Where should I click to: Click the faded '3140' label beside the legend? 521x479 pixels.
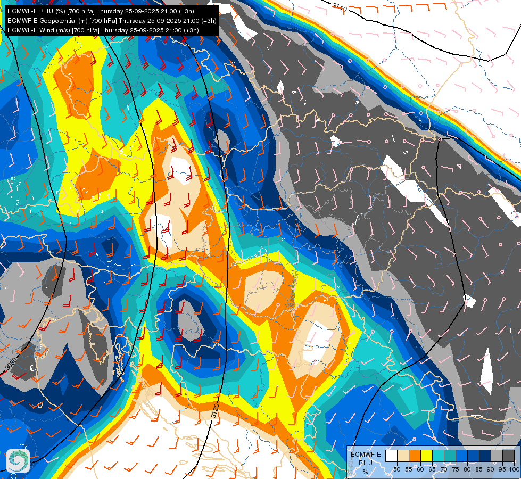point(350,468)
